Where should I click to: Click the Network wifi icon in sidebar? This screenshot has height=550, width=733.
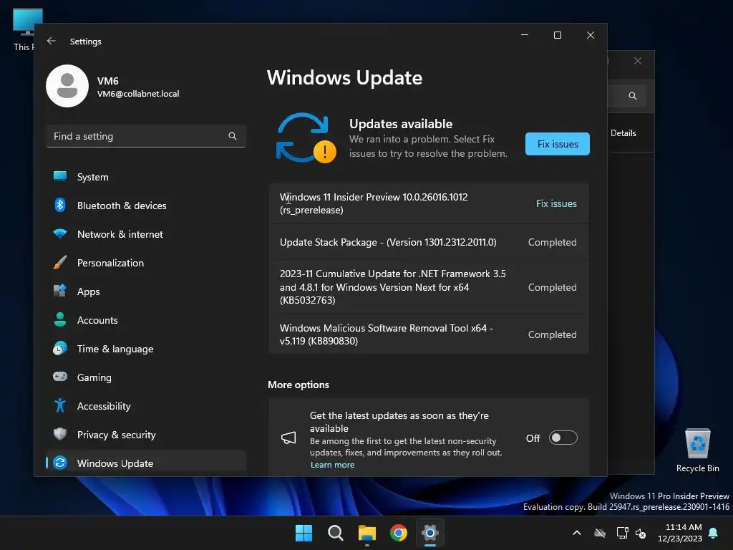[x=60, y=233]
